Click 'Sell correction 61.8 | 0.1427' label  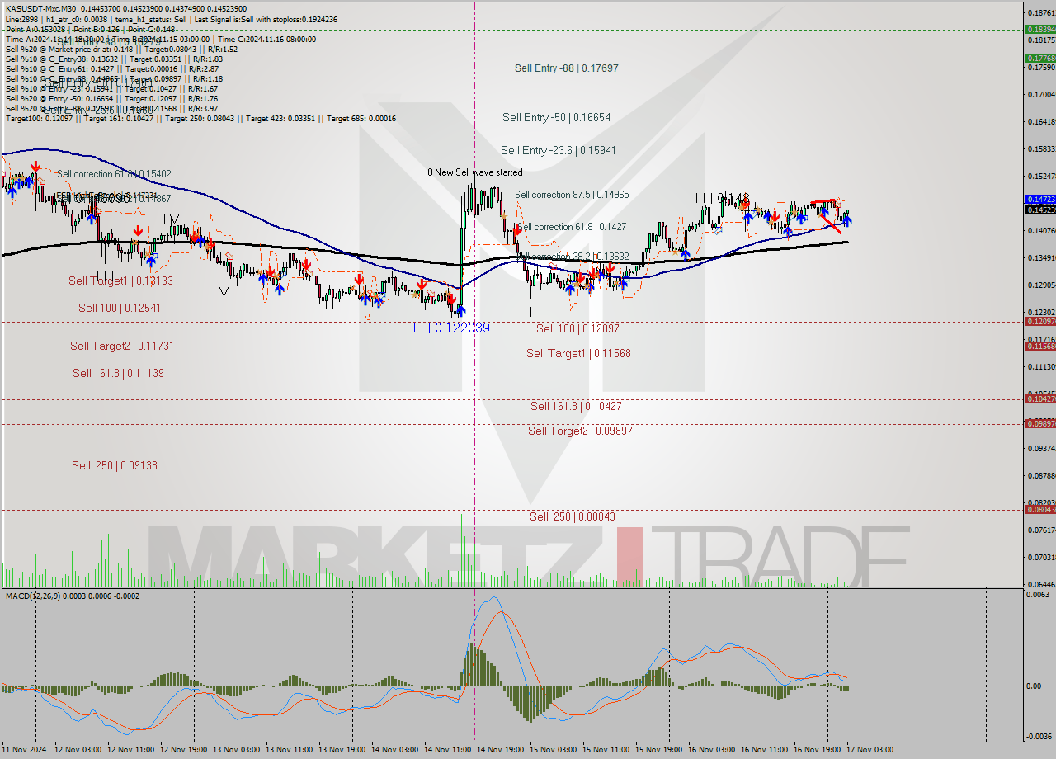point(571,227)
